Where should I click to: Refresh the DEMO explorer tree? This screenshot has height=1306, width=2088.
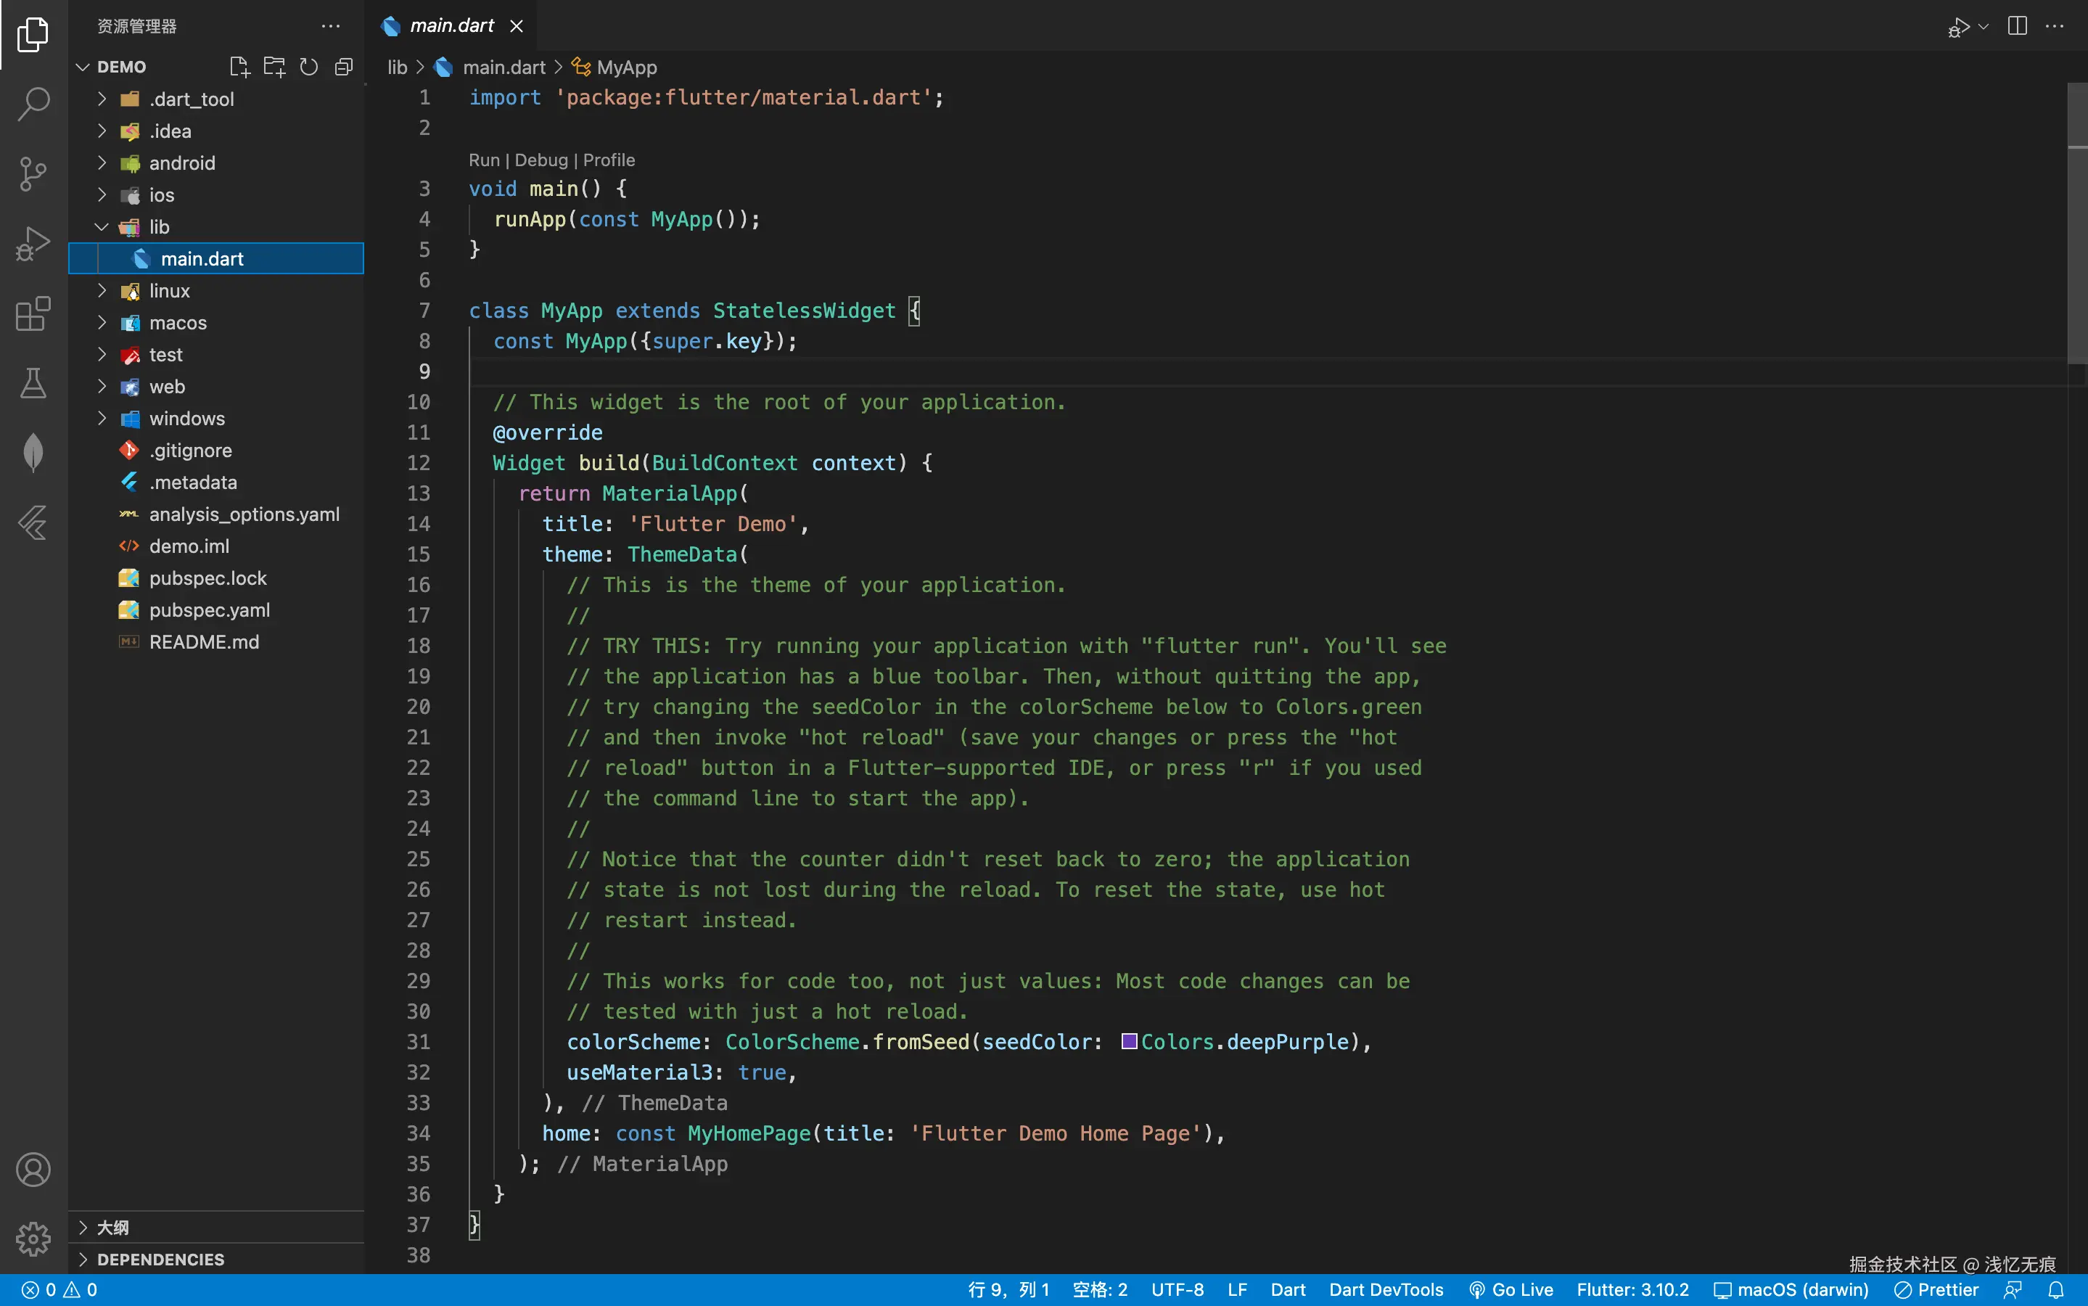[x=308, y=67]
